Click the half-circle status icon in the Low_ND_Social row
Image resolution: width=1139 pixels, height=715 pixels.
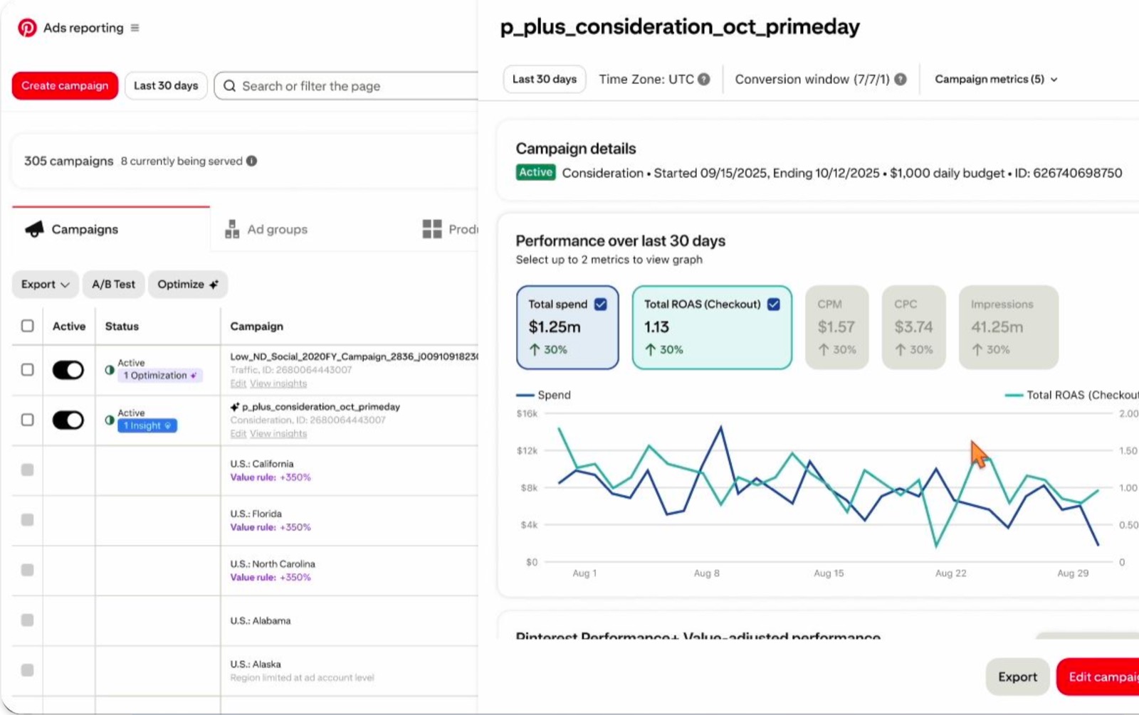[110, 370]
